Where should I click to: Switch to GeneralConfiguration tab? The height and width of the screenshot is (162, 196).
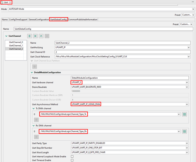pyautogui.click(x=39, y=20)
